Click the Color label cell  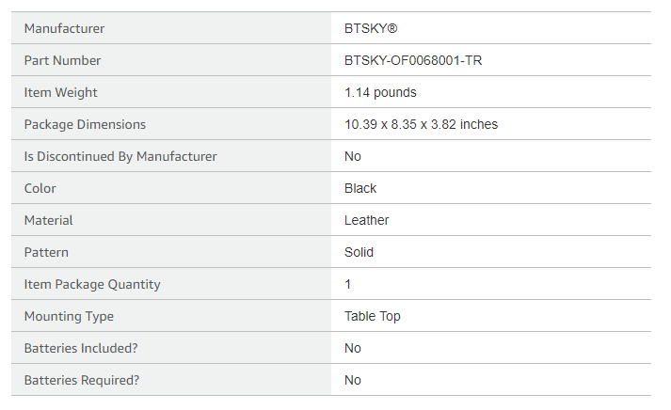click(x=171, y=188)
